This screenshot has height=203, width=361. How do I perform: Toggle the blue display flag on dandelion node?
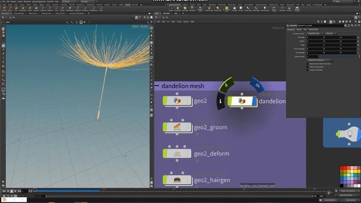254,101
